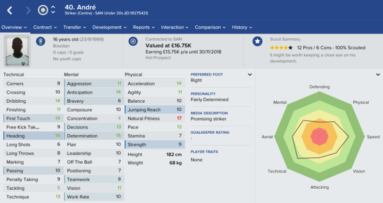This screenshot has width=383, height=203.
Task: Open the History menu
Action: (242, 27)
